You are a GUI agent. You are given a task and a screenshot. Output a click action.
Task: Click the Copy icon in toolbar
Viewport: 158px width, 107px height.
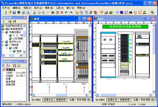point(39,12)
